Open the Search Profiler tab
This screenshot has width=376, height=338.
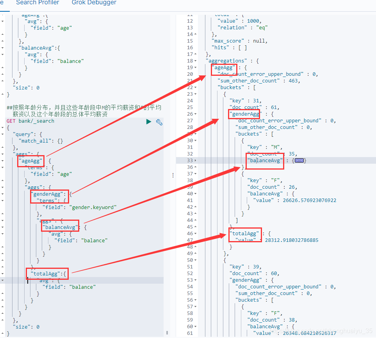tap(37, 3)
